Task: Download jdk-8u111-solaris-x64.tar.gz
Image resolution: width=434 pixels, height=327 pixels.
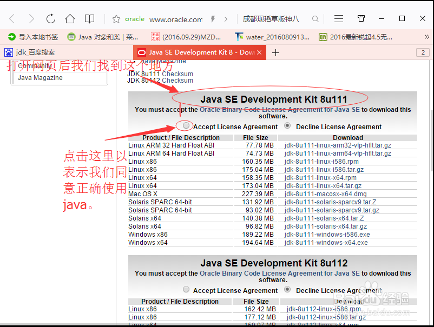Action: 326,226
